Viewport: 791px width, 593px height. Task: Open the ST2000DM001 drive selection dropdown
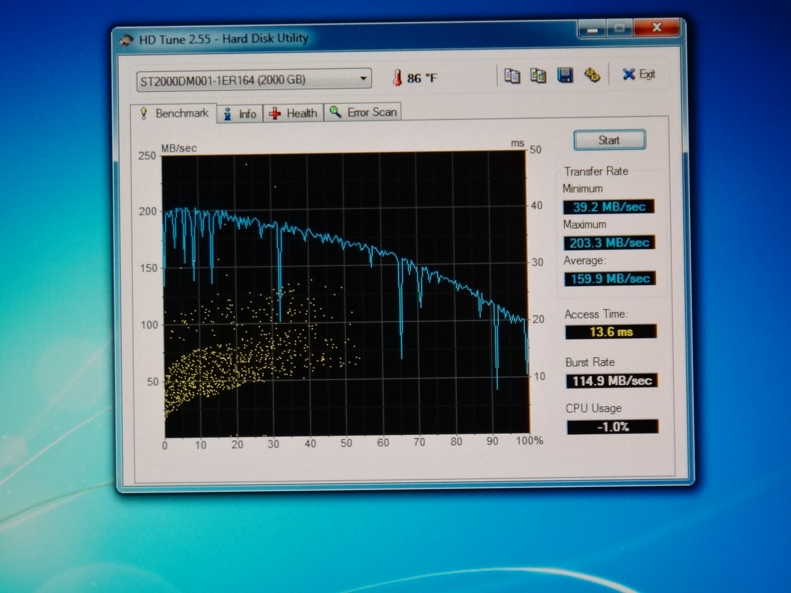(254, 79)
